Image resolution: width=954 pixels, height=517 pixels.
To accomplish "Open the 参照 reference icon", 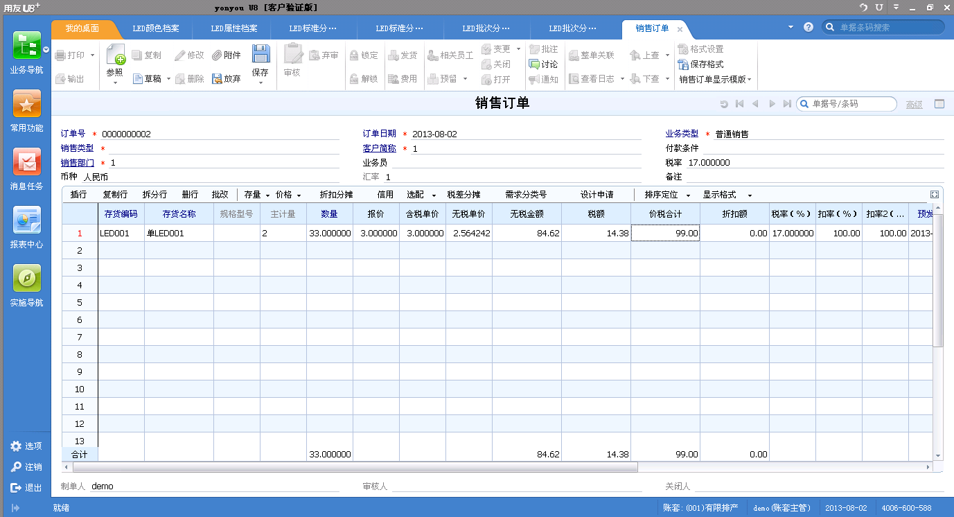I will click(115, 54).
